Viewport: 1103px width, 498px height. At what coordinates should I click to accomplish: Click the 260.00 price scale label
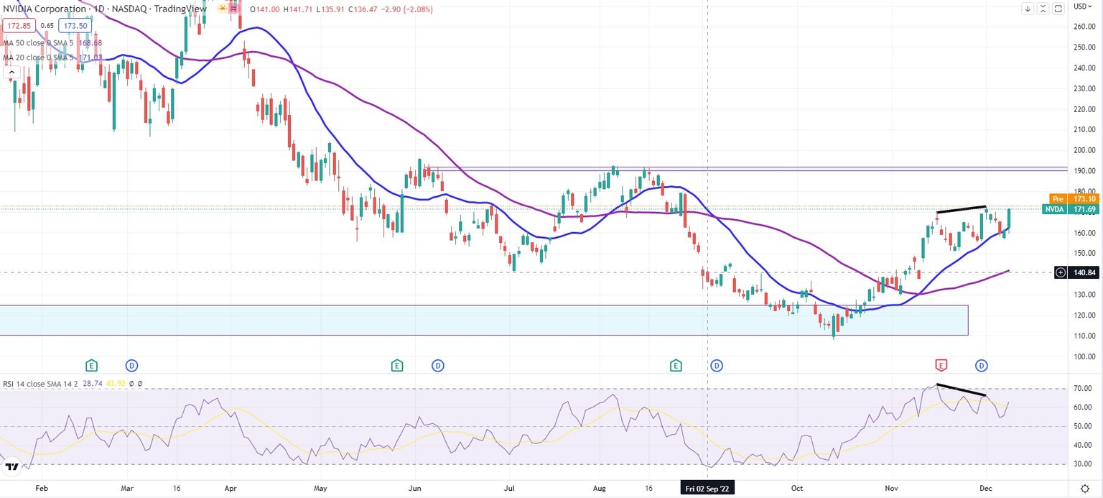1084,27
